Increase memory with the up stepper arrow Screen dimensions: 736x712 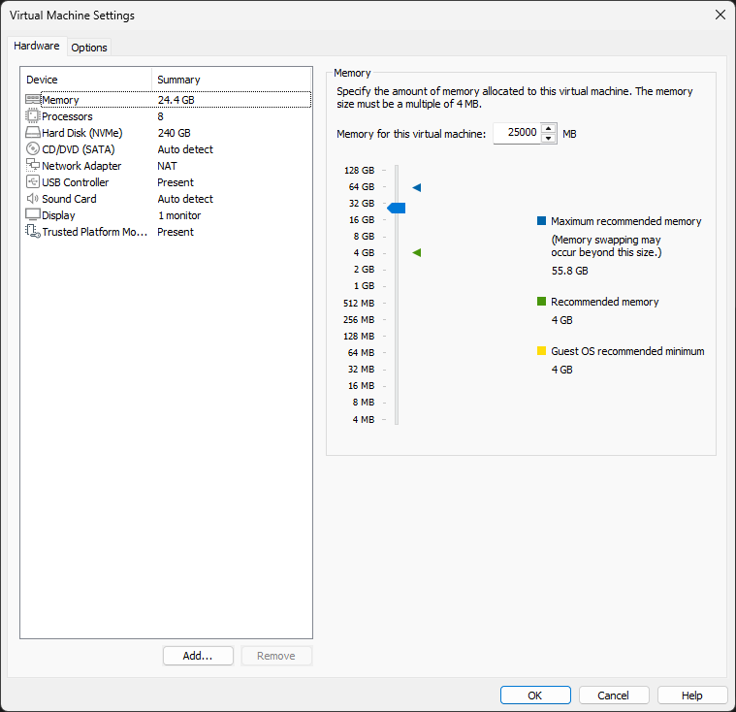tap(548, 129)
